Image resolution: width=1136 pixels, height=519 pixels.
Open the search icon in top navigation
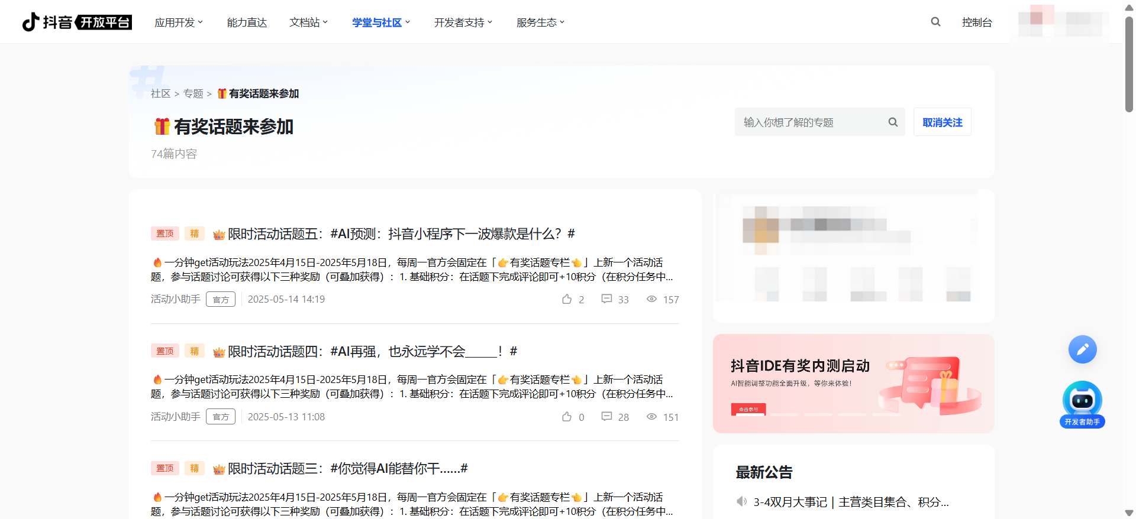coord(935,22)
